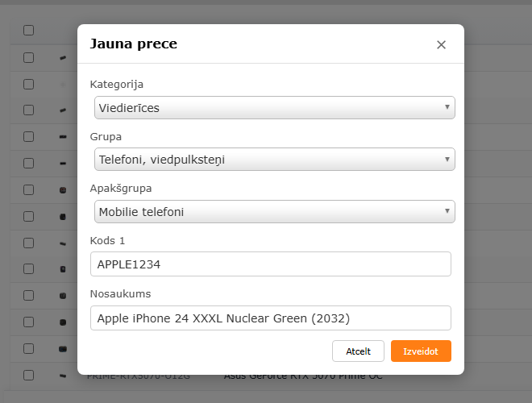Check the first product row checkbox
The width and height of the screenshot is (532, 403).
tap(29, 57)
